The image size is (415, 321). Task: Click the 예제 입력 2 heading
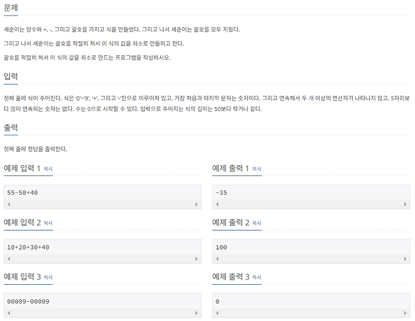pos(22,223)
